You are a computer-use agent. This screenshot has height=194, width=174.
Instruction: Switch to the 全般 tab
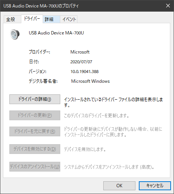[x=12, y=19]
